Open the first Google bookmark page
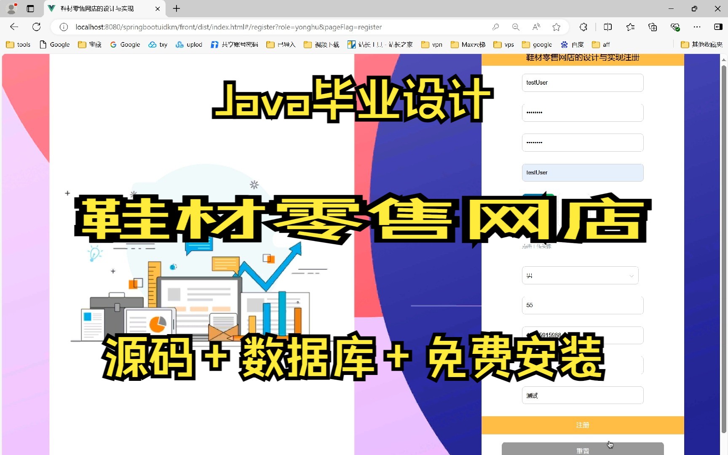This screenshot has width=728, height=455. coord(55,45)
